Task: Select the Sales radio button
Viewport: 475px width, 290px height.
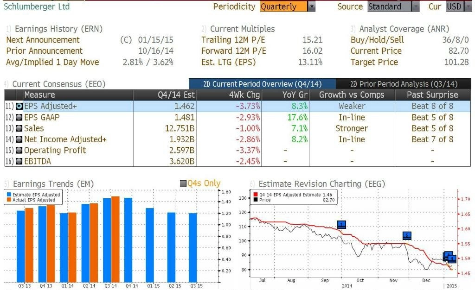Action: (19, 128)
